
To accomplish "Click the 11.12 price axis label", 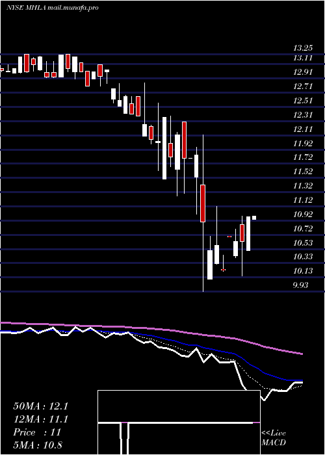I will [x=303, y=200].
